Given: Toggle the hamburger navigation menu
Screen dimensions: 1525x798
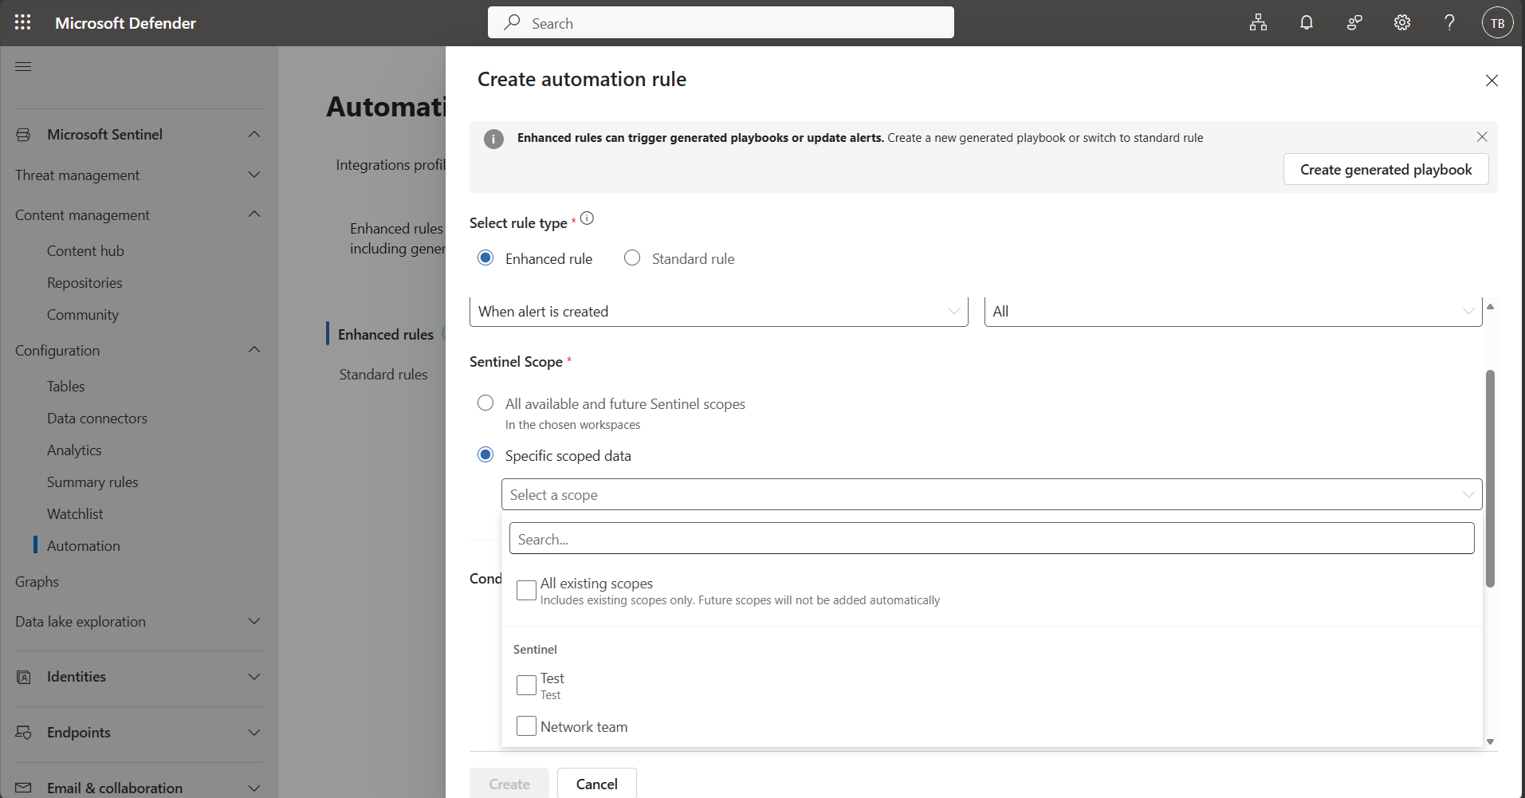Looking at the screenshot, I should click(23, 66).
